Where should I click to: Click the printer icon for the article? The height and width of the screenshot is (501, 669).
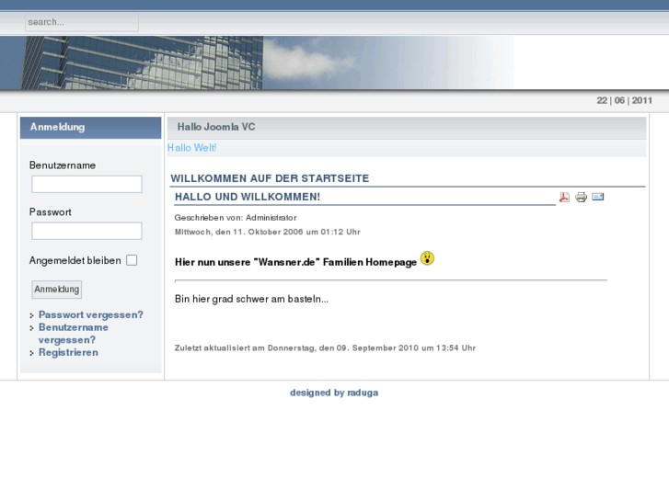coord(581,197)
